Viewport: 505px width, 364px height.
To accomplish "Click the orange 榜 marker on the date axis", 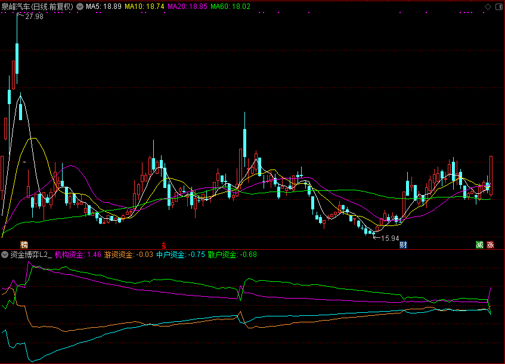I will (24, 245).
